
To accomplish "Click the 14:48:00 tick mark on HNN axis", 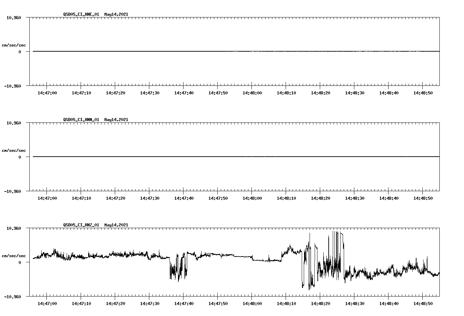I will (252, 193).
